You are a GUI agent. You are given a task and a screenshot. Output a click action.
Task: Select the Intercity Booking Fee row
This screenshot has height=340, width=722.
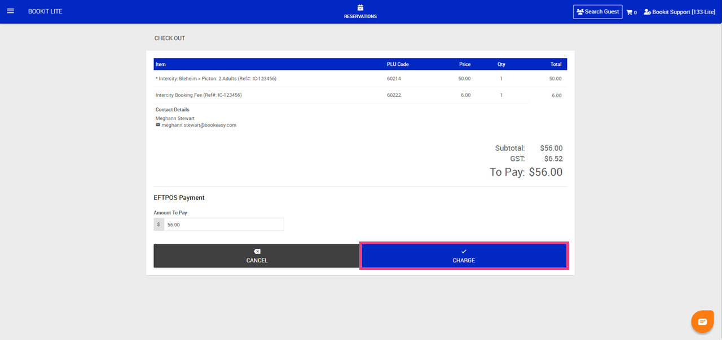[x=360, y=95]
